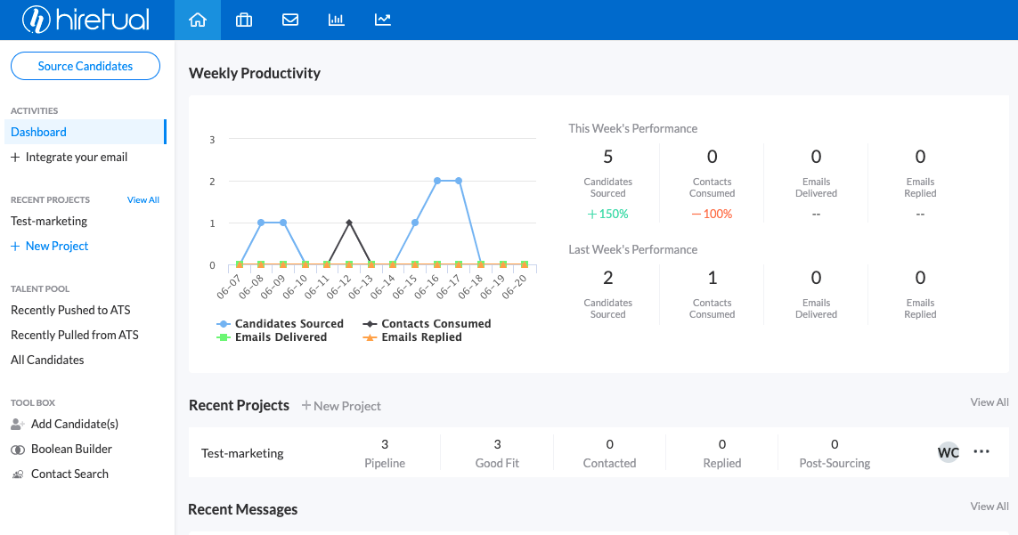The height and width of the screenshot is (535, 1018).
Task: Click the Recent Messages heading
Action: 243,510
